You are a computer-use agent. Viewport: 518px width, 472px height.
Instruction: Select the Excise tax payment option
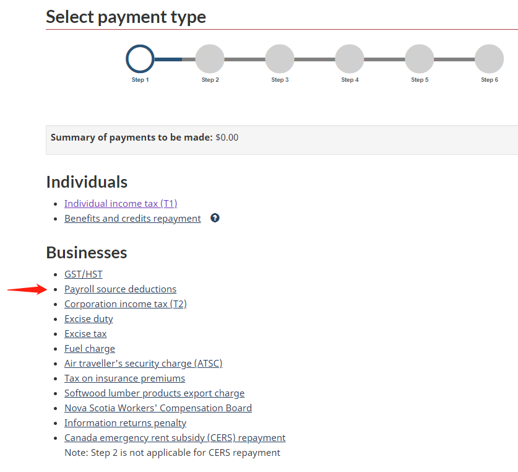(x=85, y=334)
